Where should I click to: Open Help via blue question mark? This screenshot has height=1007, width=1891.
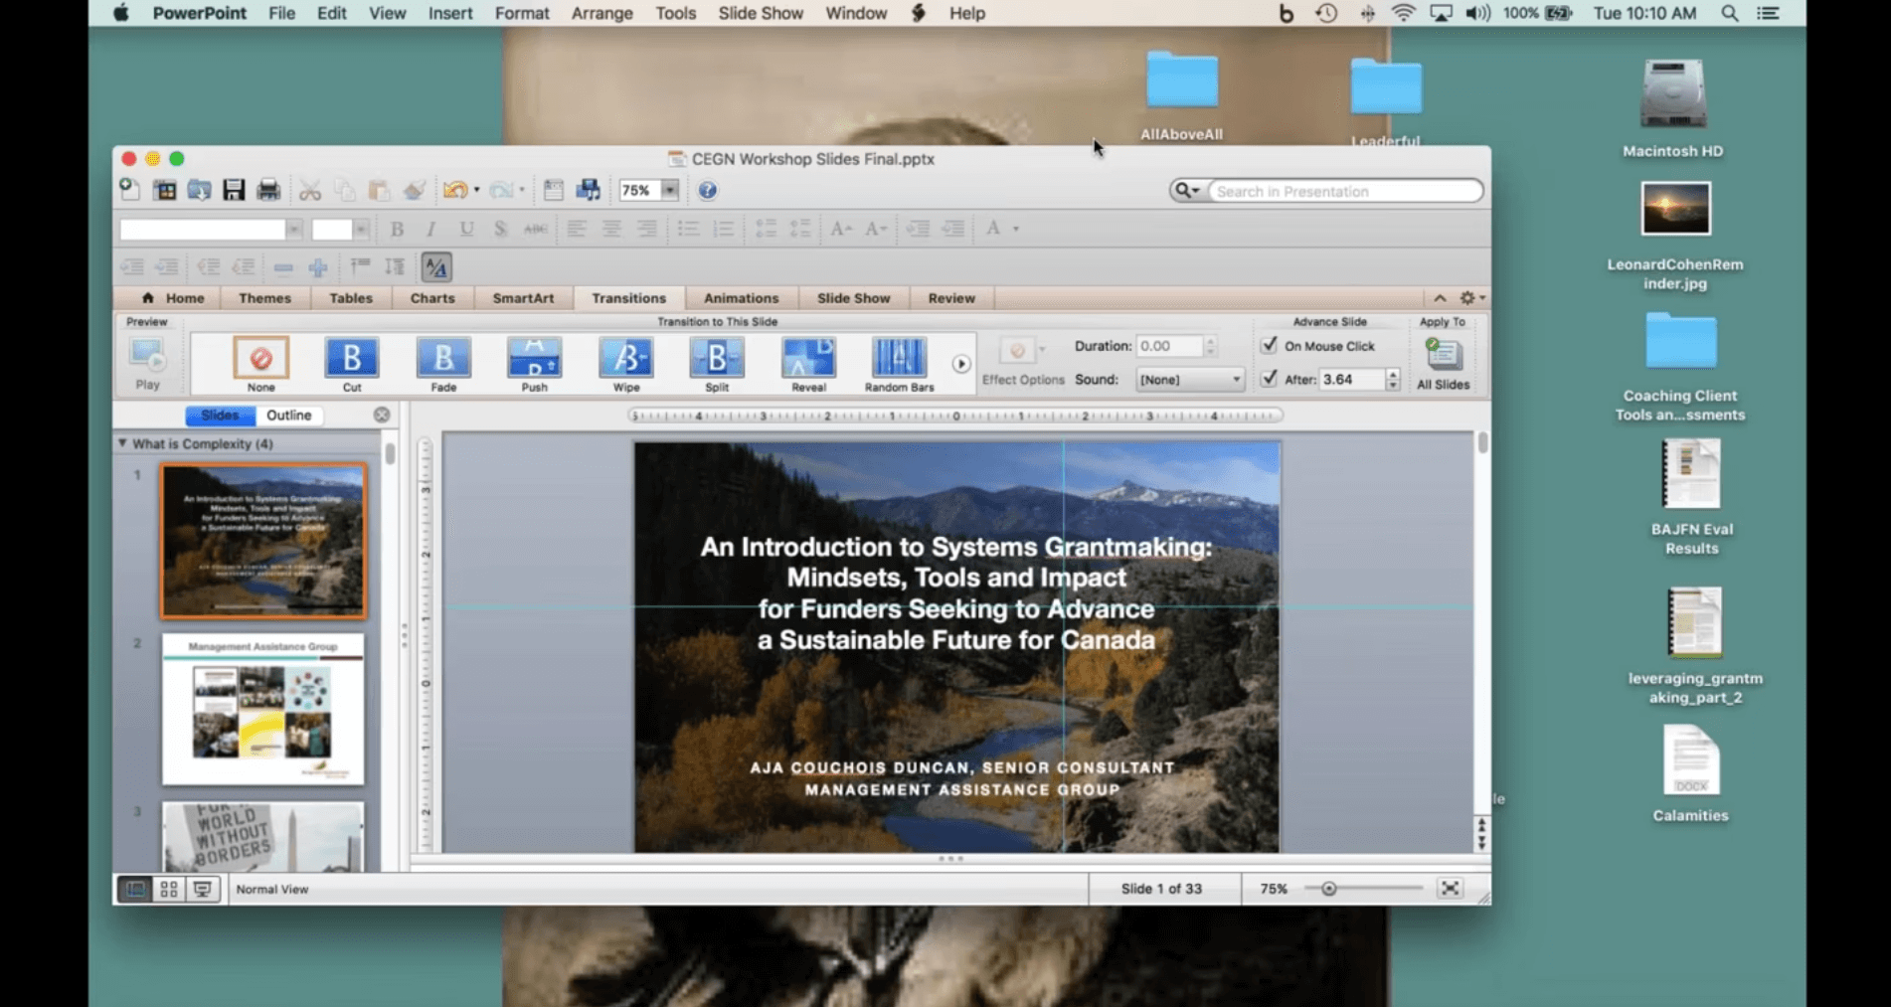pos(707,190)
